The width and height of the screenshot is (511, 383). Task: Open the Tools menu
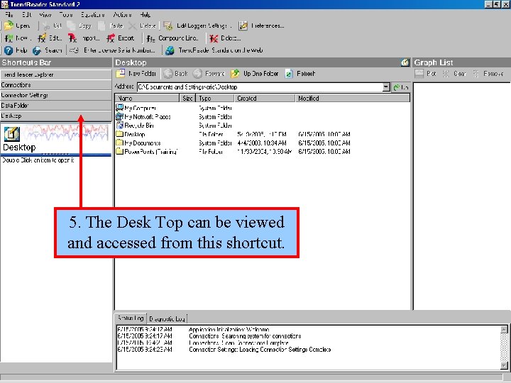coord(66,15)
